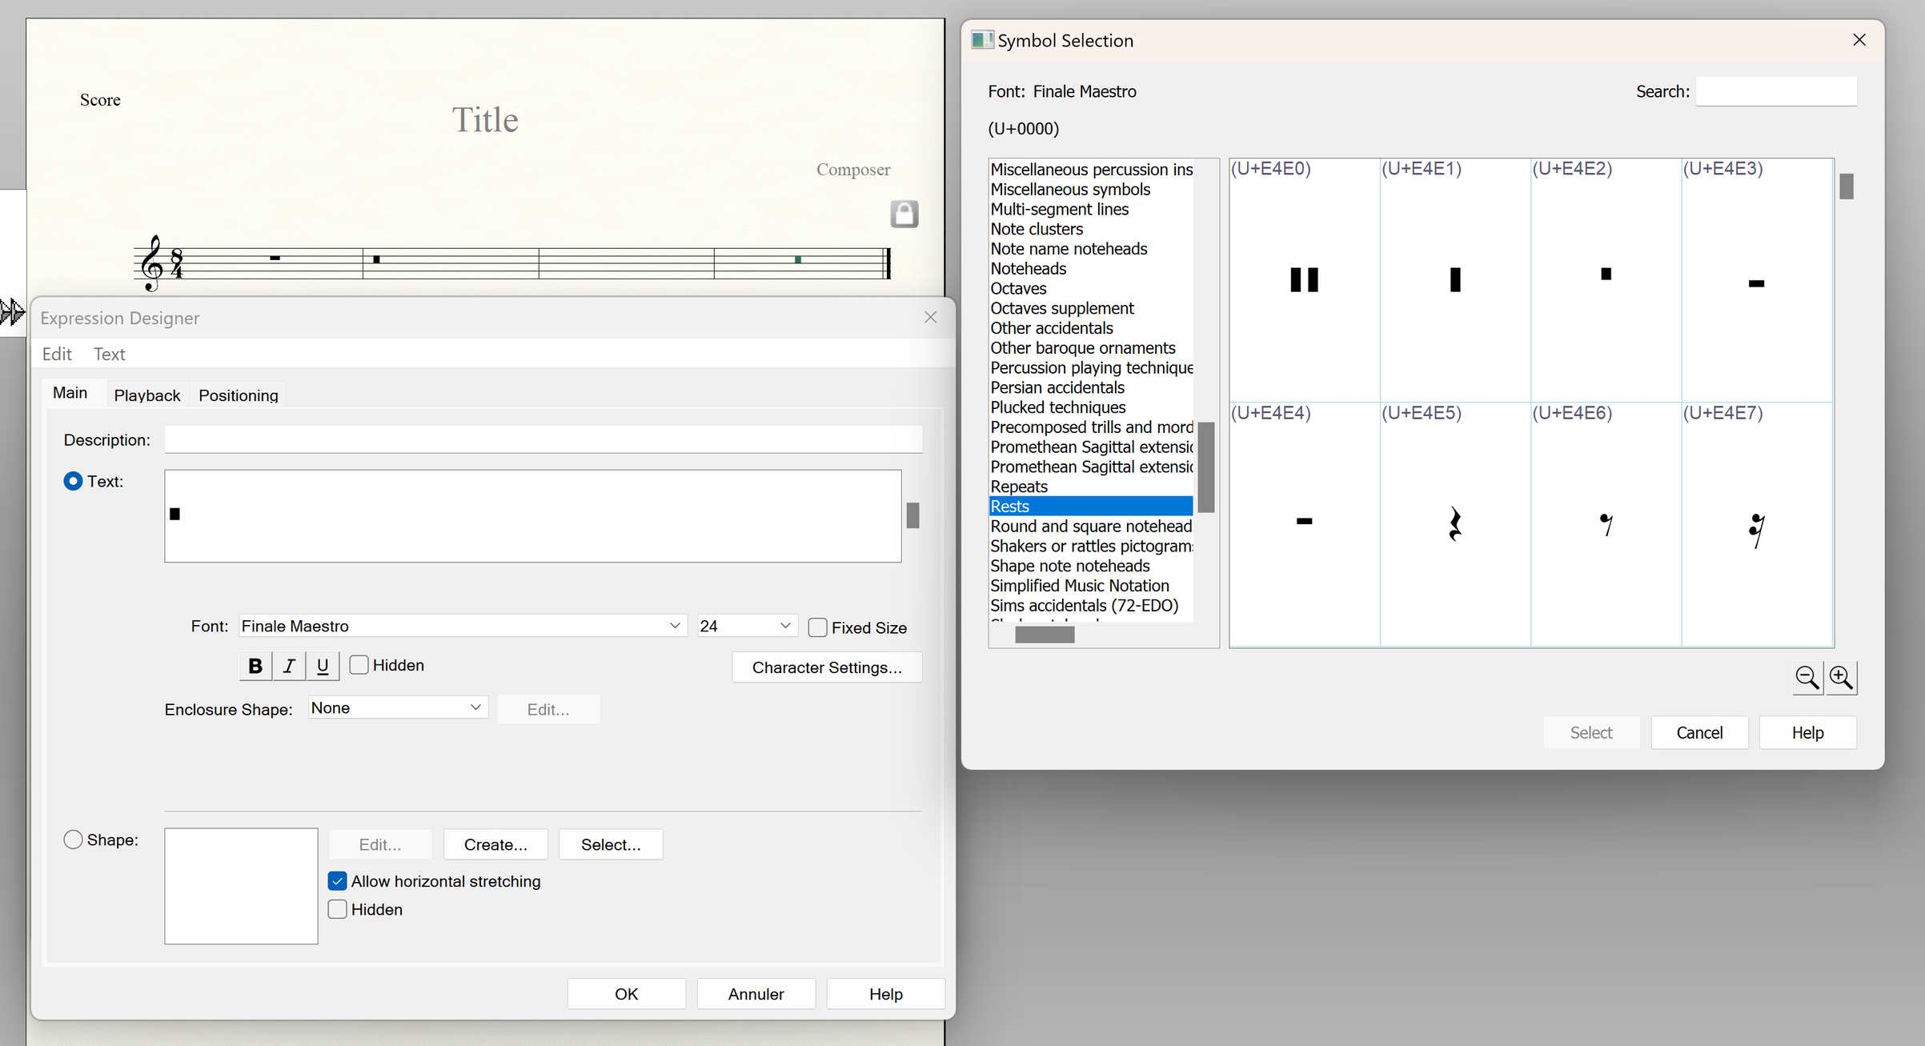Enable the Fixed Size checkbox
This screenshot has width=1925, height=1046.
click(817, 627)
